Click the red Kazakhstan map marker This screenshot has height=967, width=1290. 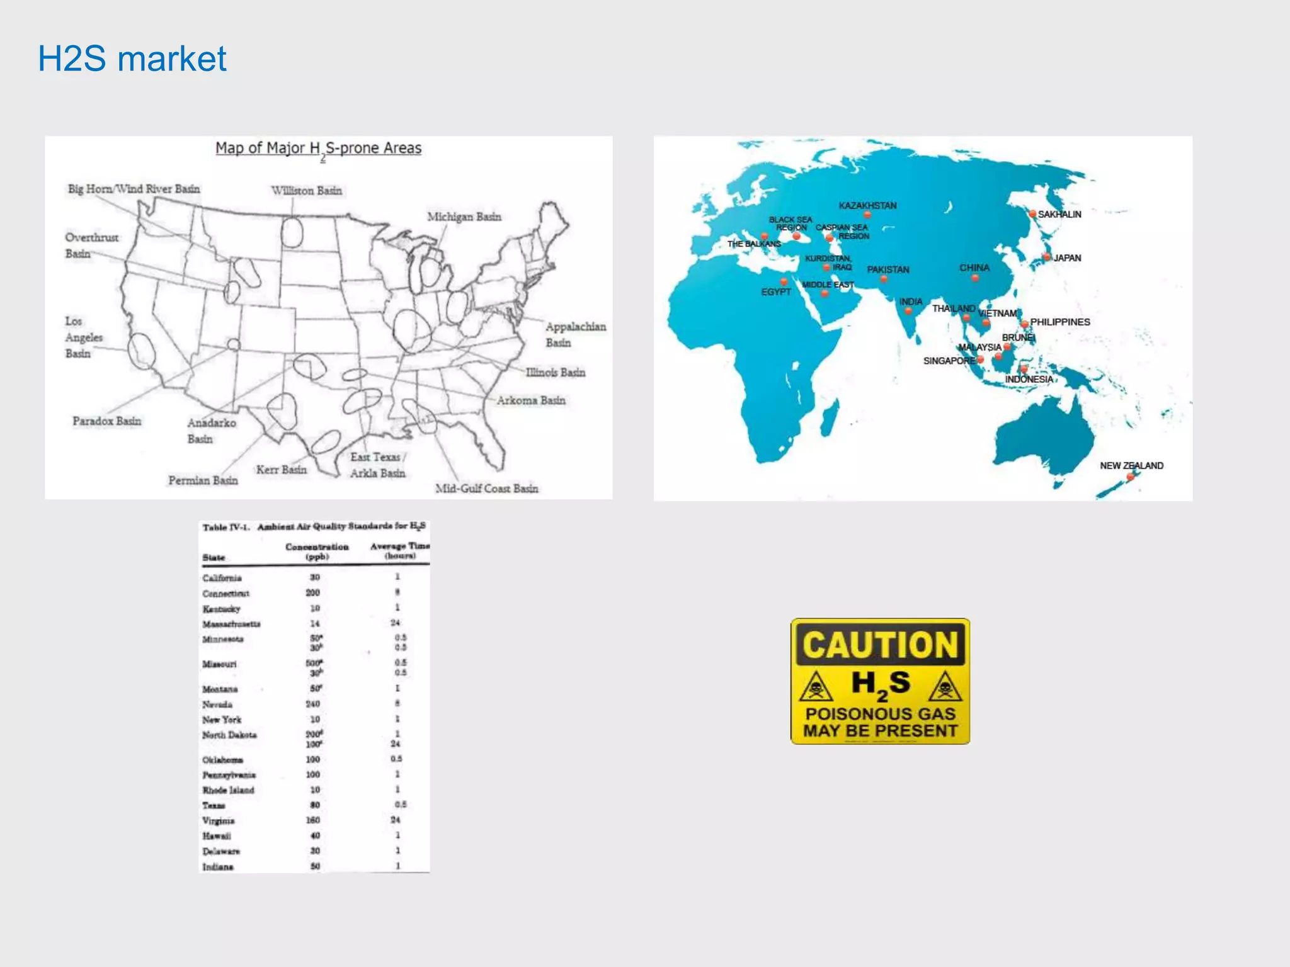[x=867, y=215]
